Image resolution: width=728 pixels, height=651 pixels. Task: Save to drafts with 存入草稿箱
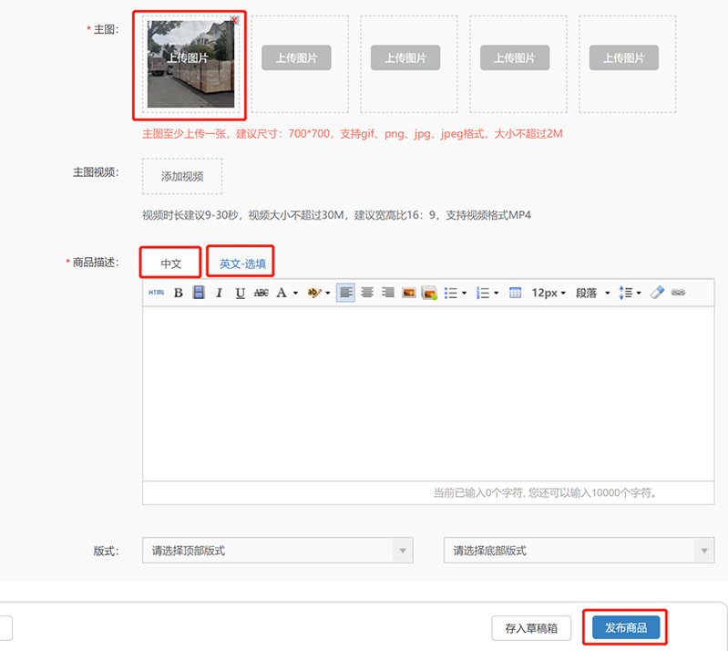tap(531, 628)
